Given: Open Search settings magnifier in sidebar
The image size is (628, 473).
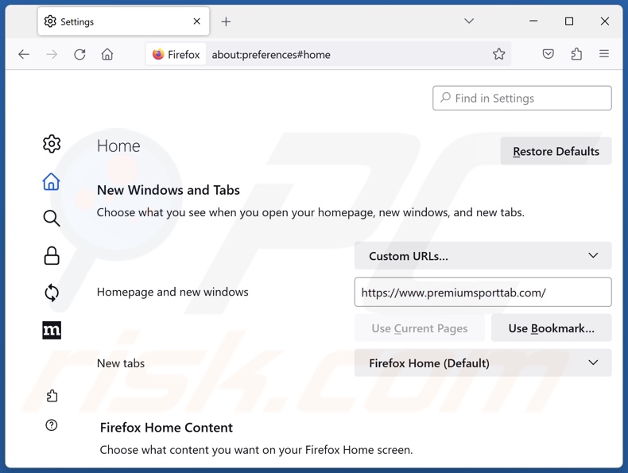Looking at the screenshot, I should click(x=51, y=219).
